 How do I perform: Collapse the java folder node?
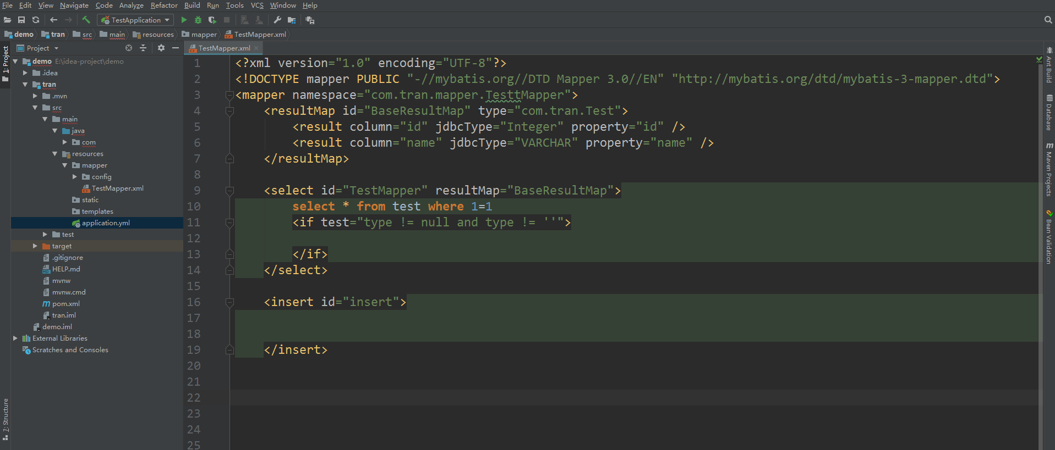pos(55,130)
